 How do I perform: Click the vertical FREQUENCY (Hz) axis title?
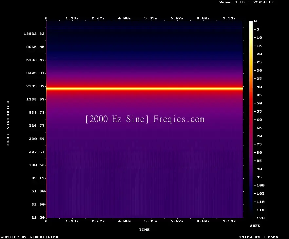[x=8, y=123]
